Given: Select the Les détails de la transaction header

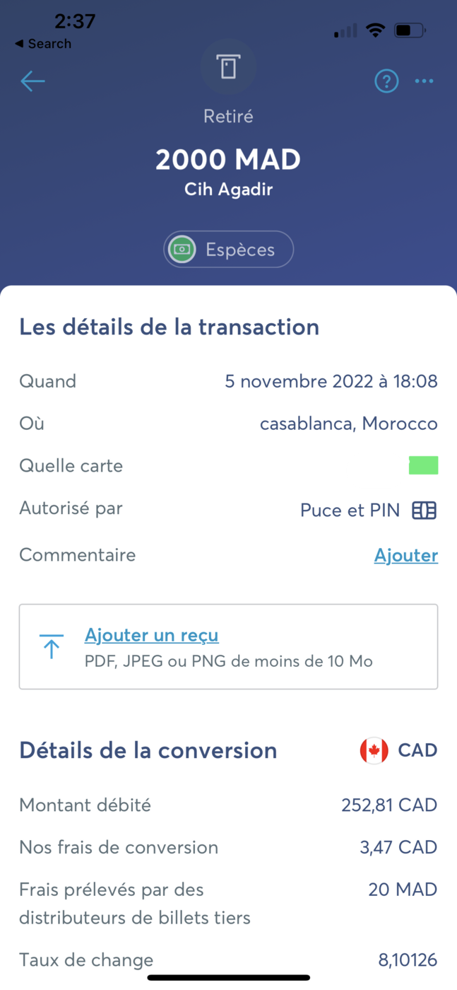Looking at the screenshot, I should pos(169,327).
